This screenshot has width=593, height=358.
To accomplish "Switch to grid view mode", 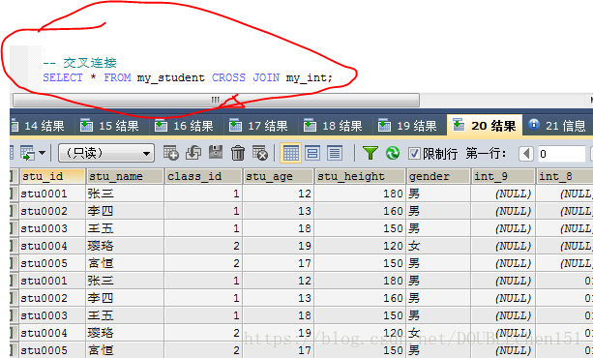I will tap(290, 153).
